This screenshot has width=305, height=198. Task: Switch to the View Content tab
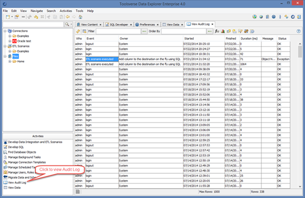[x=89, y=24]
